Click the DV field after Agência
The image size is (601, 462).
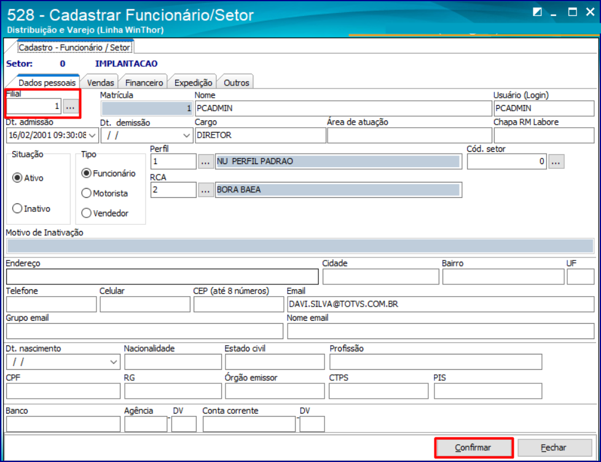pos(184,424)
